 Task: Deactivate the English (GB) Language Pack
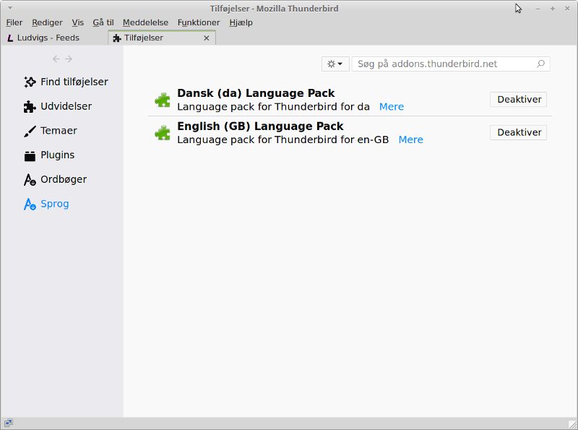coord(518,132)
